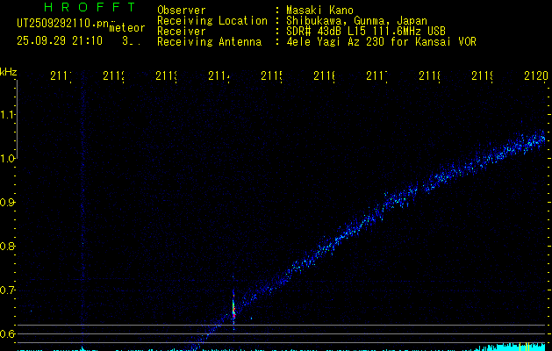Viewport: 552px width, 351px height.
Task: Click the 0.9 kHz frequency axis label
Action: (x=8, y=202)
